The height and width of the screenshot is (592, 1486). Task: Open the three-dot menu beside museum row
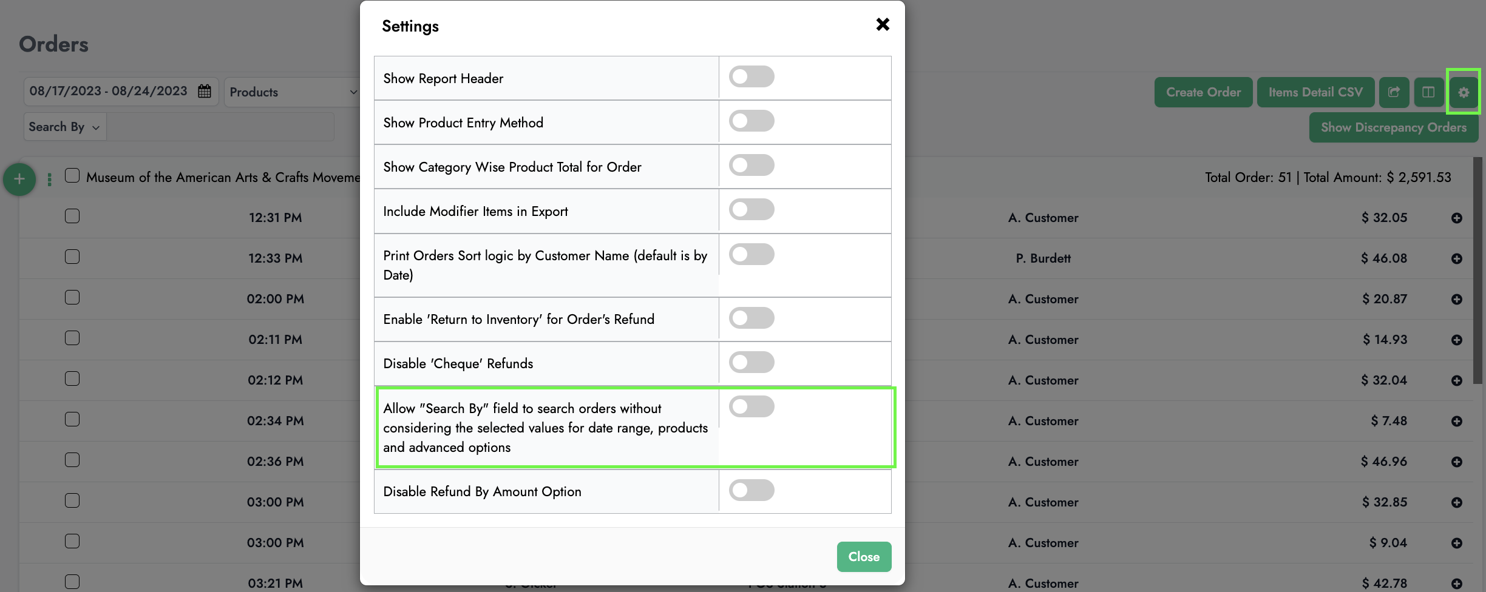pos(49,180)
